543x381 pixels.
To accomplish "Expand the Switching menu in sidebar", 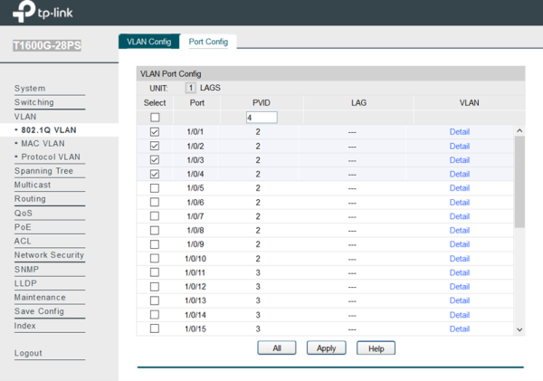I will 33,102.
